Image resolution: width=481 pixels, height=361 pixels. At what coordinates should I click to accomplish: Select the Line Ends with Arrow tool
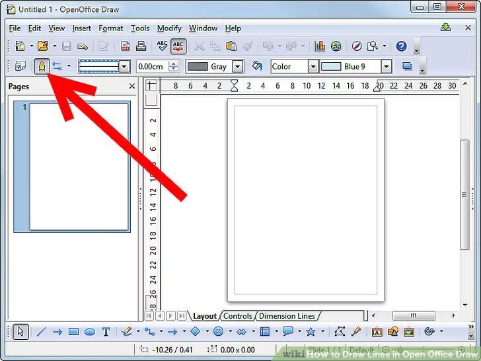(x=57, y=331)
